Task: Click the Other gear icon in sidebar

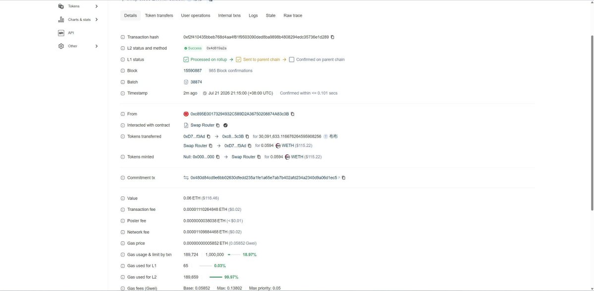Action: coord(61,46)
